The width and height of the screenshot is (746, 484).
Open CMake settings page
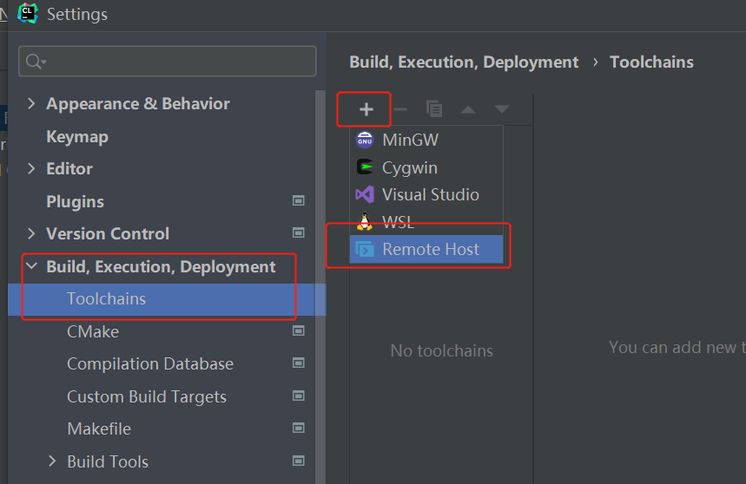93,331
